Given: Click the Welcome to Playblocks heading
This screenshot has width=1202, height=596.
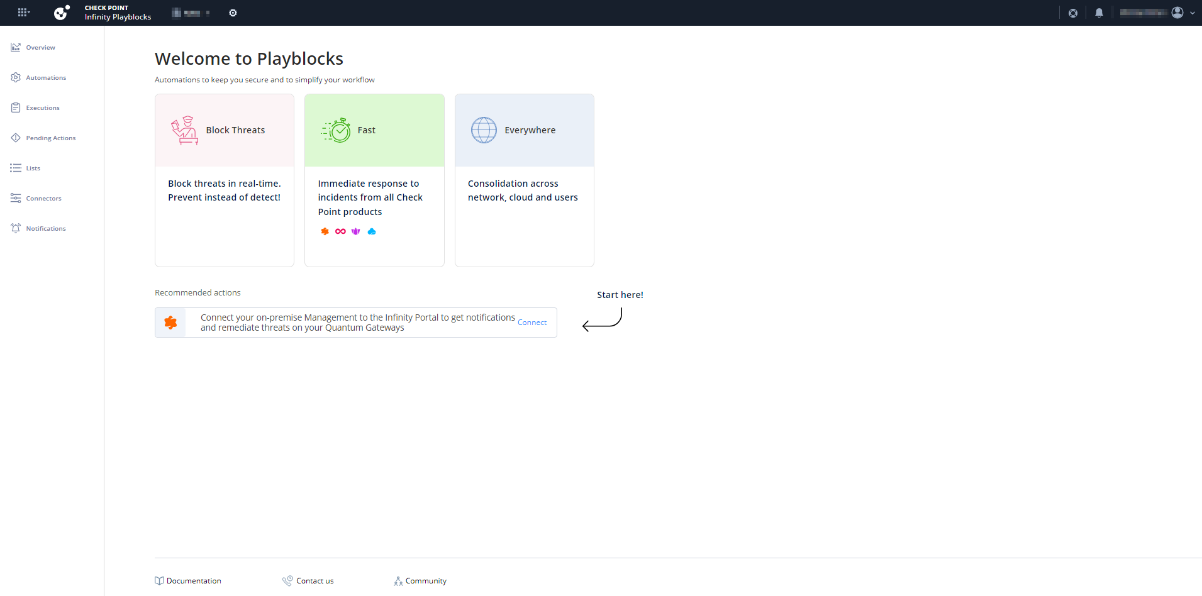Looking at the screenshot, I should (249, 58).
